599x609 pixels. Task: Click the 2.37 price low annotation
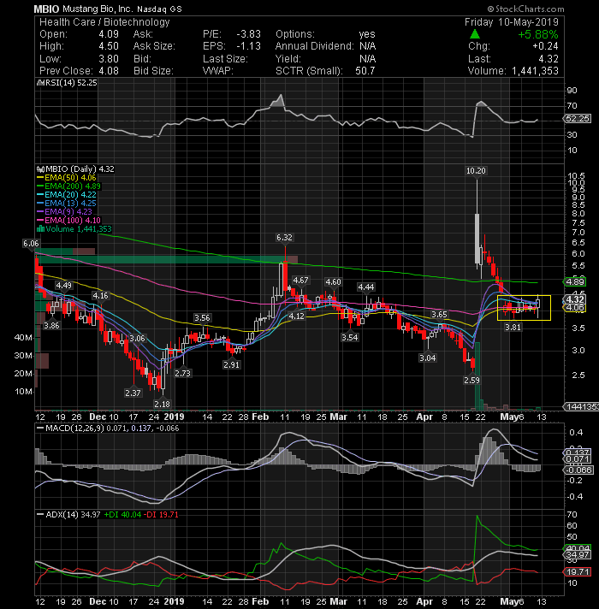click(x=133, y=393)
